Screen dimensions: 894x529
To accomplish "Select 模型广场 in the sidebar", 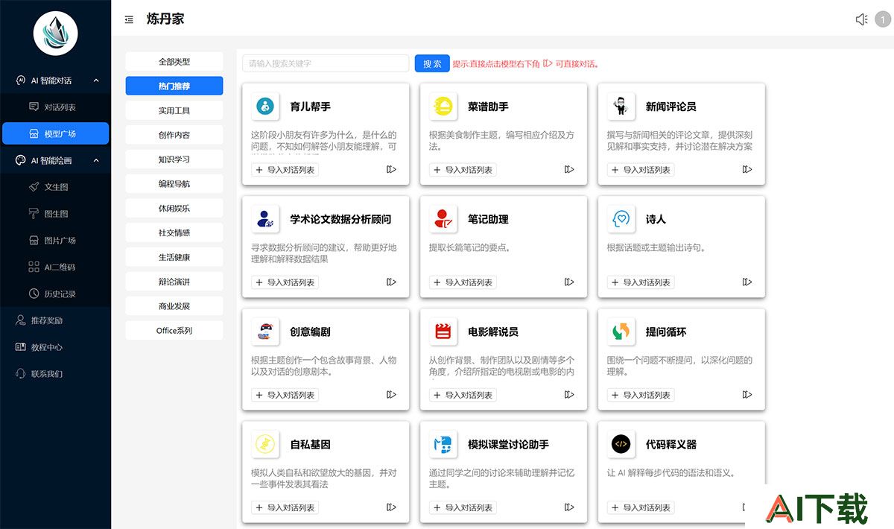I will tap(56, 133).
